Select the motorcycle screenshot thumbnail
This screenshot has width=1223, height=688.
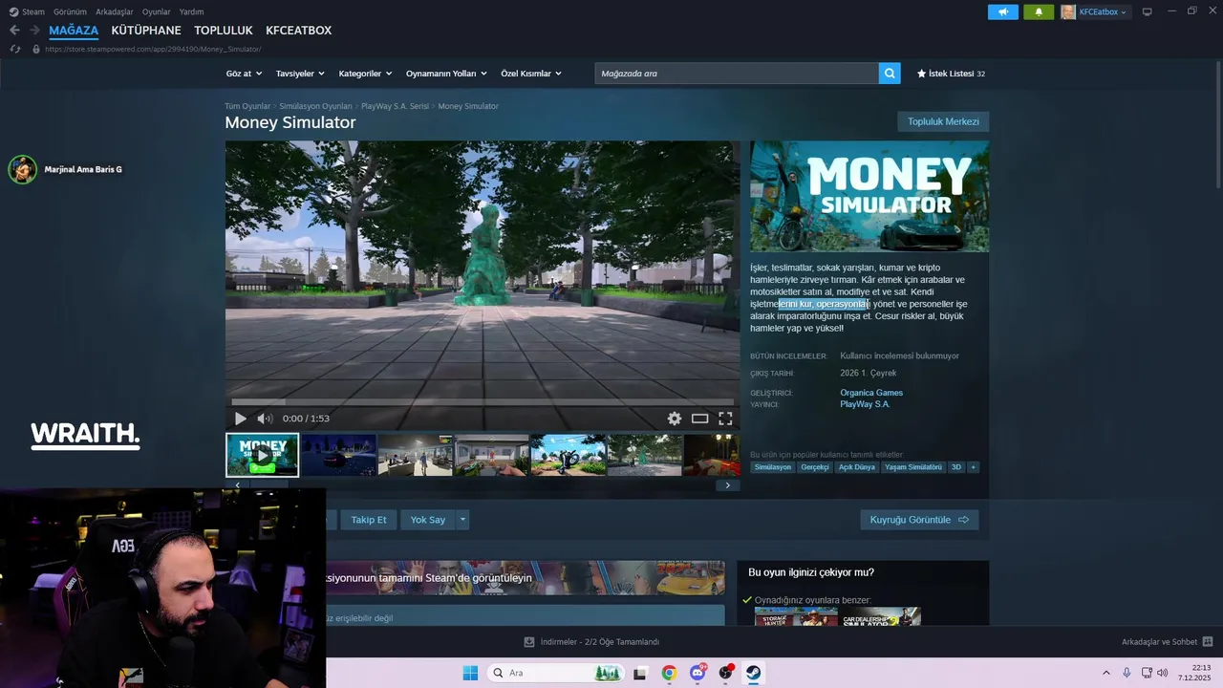(x=568, y=455)
